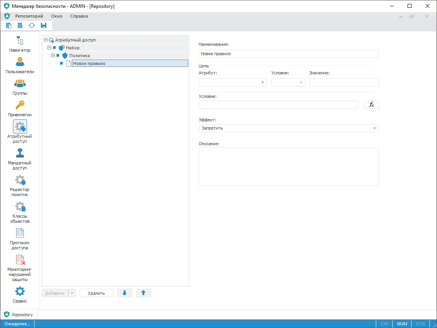The height and width of the screenshot is (328, 437).
Task: Toggle checkbox next to Набор
Action: click(x=55, y=48)
